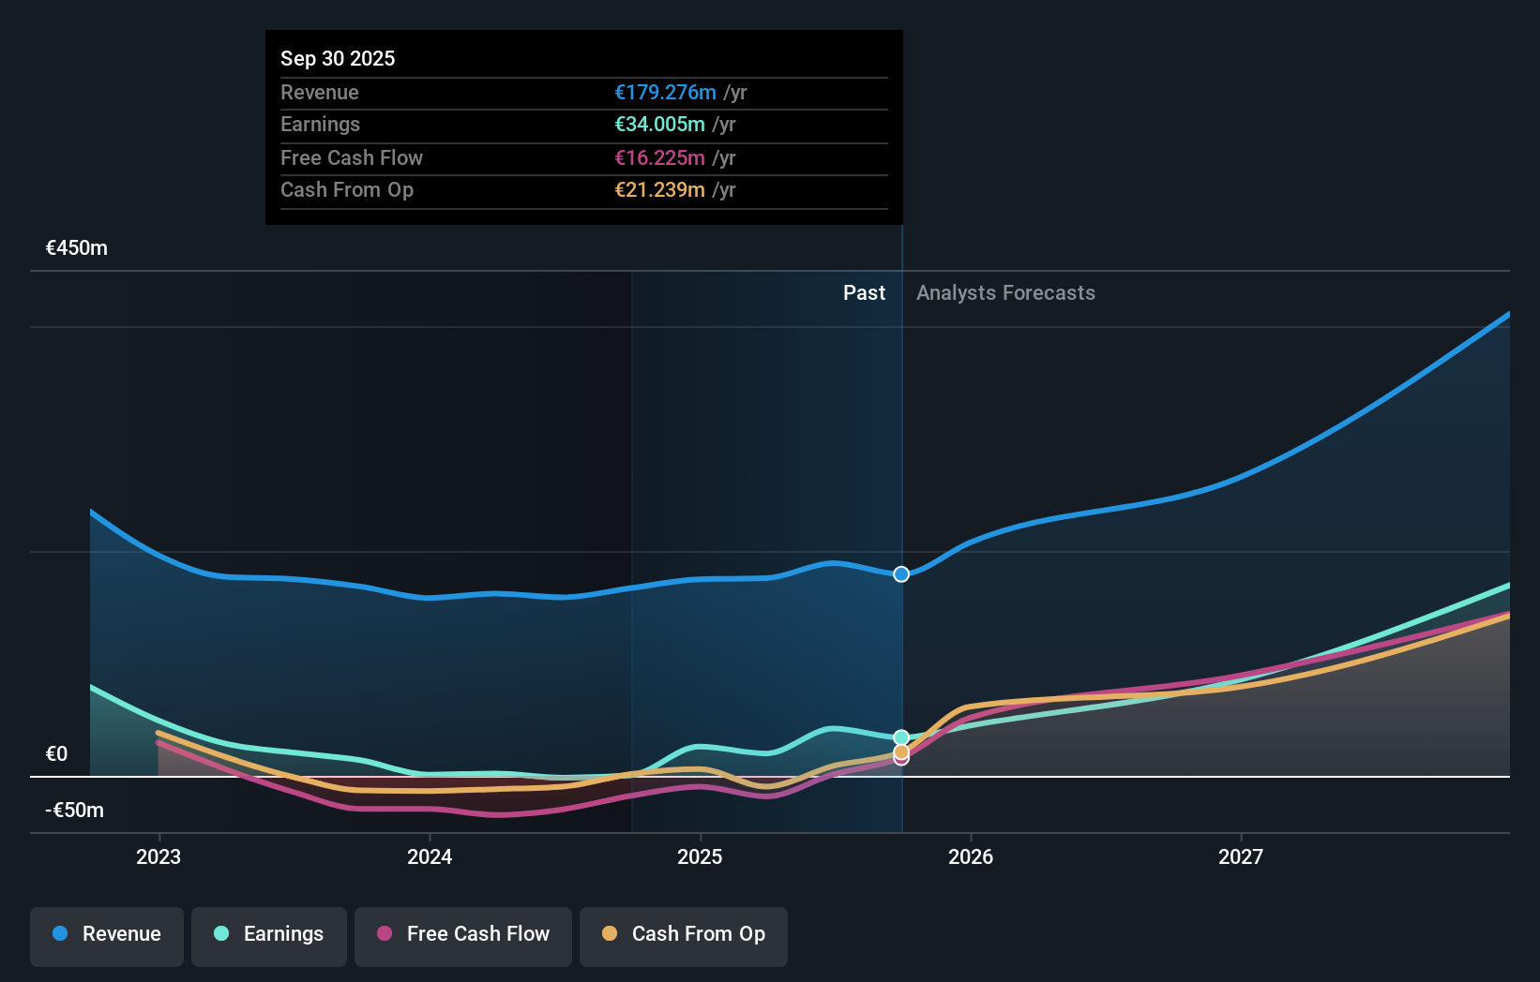Toggle the Earnings series visibility
The image size is (1540, 982).
point(268,935)
